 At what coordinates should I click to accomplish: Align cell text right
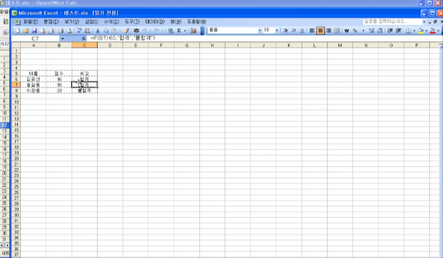(329, 30)
